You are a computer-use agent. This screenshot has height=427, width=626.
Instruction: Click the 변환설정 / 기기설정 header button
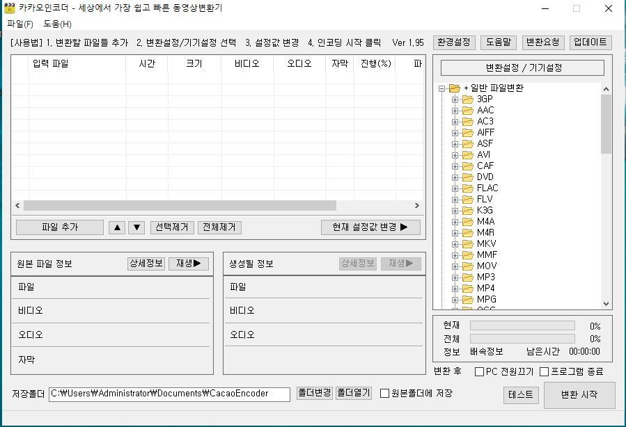point(523,67)
